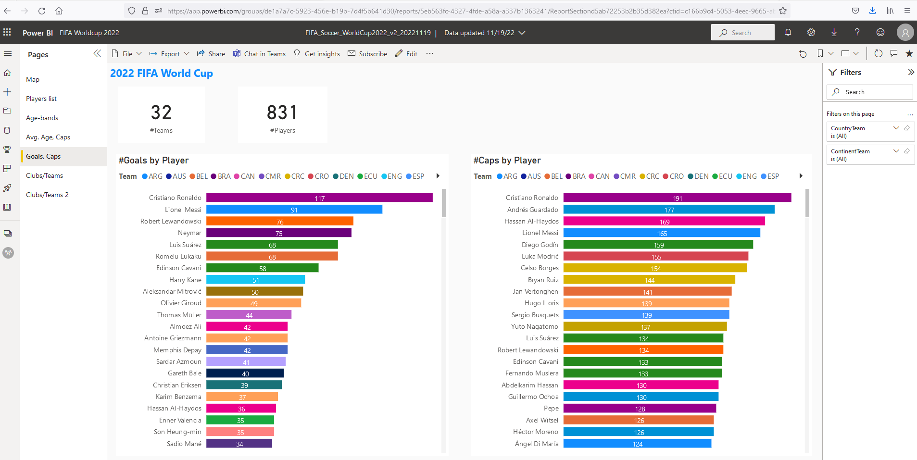Screen dimensions: 917x460
Task: Collapse the Pages pane
Action: pos(97,53)
